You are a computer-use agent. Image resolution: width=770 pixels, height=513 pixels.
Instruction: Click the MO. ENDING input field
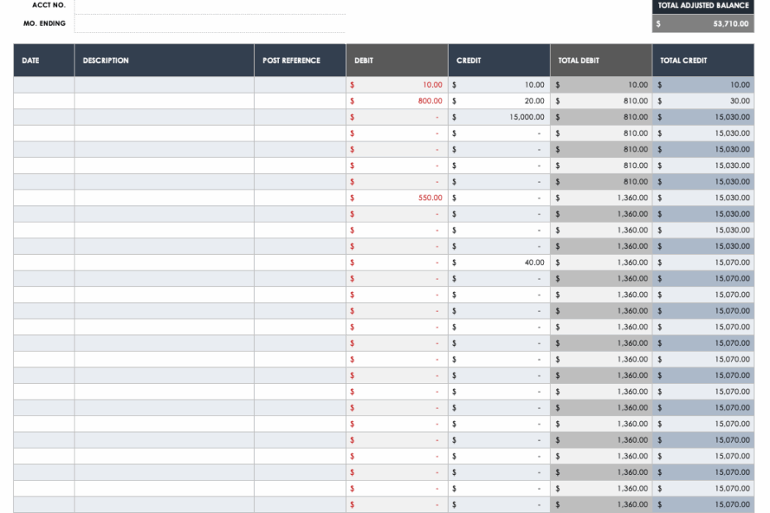[209, 23]
